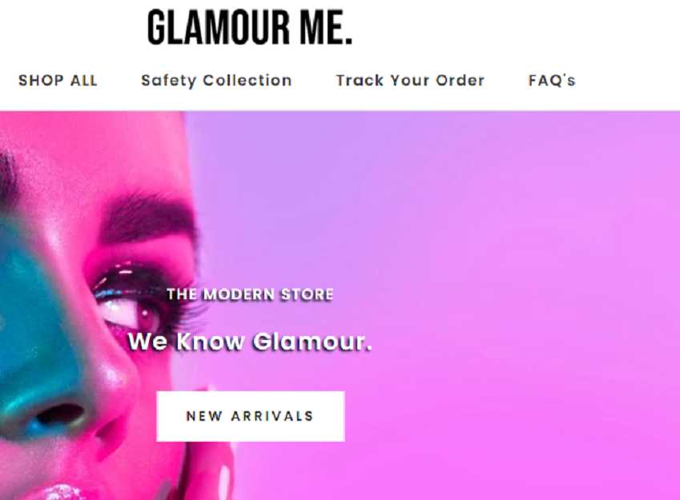The width and height of the screenshot is (680, 500).
Task: Click the word Collection in the navigation
Action: (247, 81)
